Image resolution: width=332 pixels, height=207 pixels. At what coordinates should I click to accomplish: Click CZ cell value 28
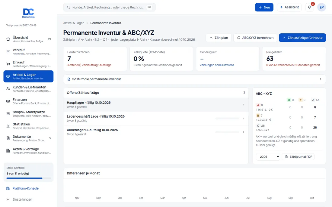(315, 128)
